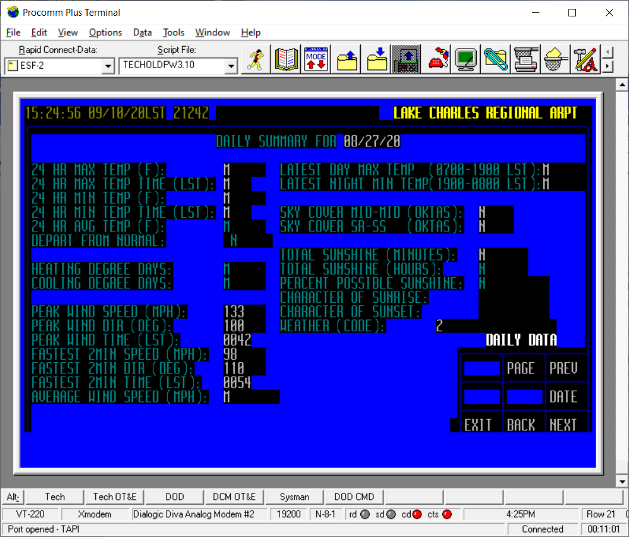This screenshot has height=537, width=629.
Task: Open the dialing directory book icon
Action: (286, 59)
